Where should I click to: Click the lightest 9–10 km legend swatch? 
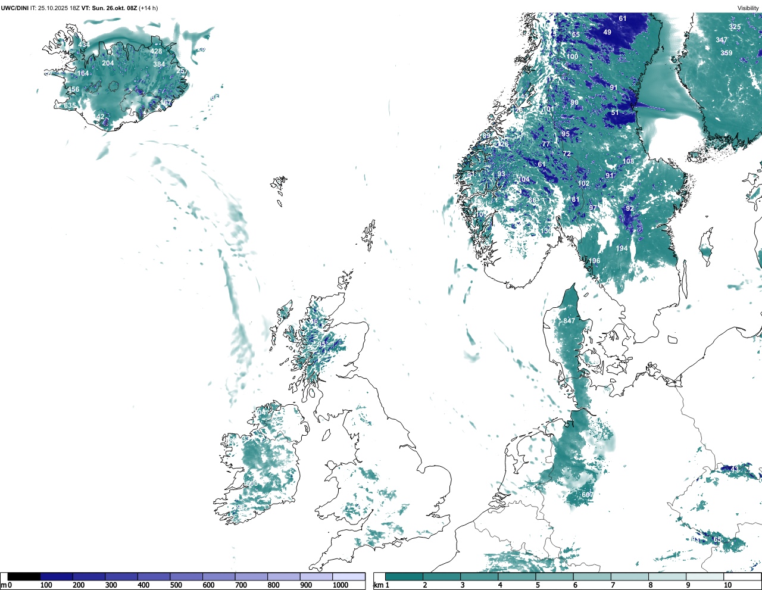[705, 576]
